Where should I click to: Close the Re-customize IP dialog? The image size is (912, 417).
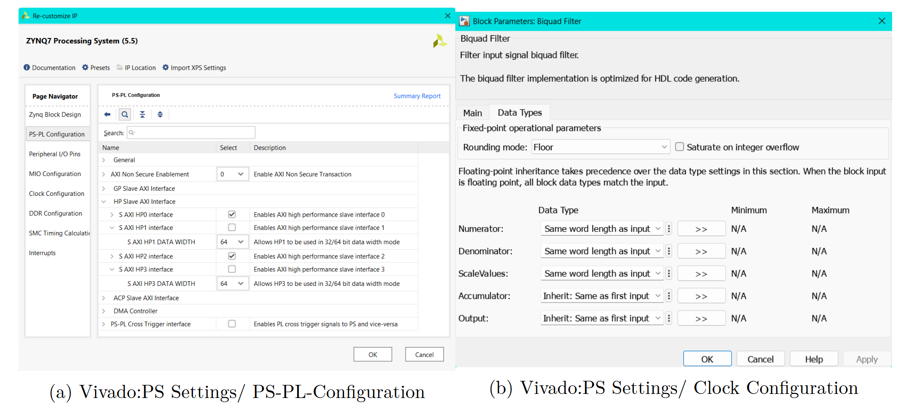[448, 16]
